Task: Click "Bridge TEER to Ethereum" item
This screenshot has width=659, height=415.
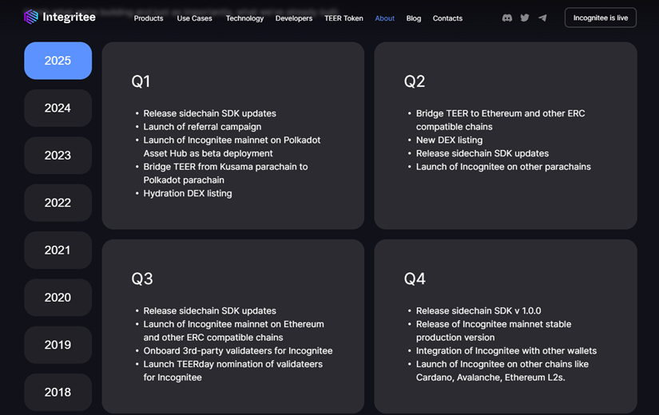Action: click(501, 121)
